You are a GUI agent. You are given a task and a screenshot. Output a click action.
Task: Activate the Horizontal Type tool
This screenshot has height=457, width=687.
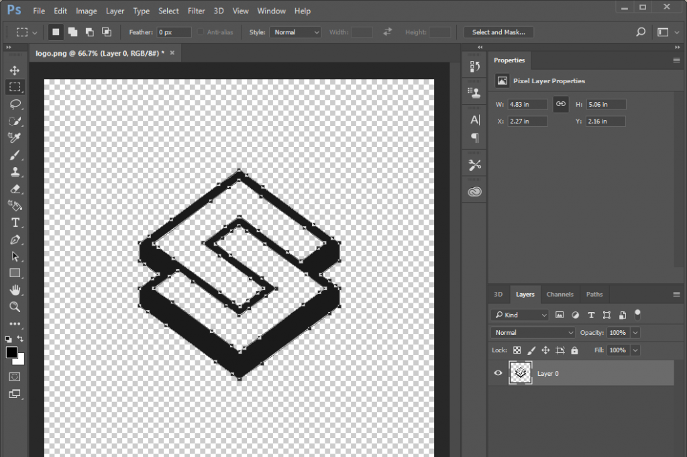tap(15, 223)
